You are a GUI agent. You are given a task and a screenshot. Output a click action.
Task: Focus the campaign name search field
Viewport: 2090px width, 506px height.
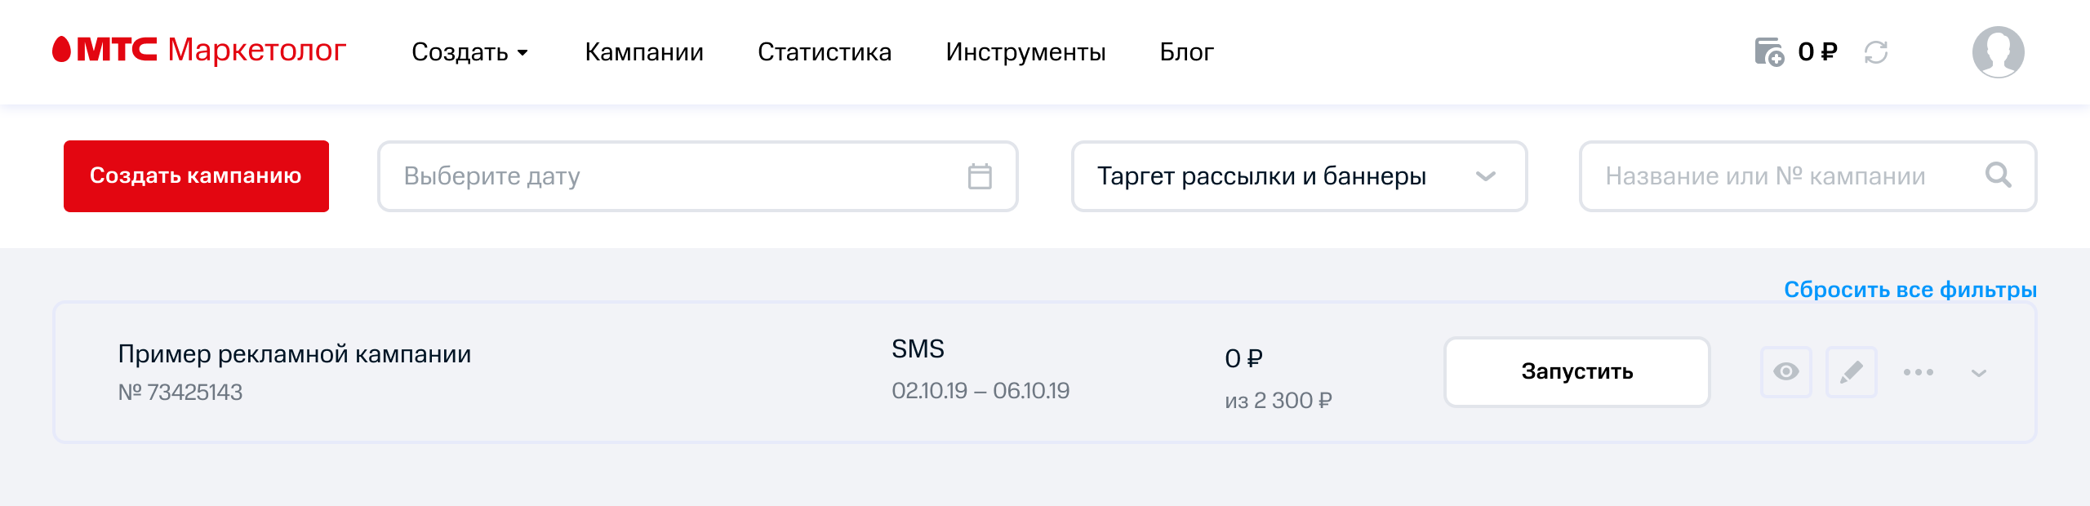1808,176
